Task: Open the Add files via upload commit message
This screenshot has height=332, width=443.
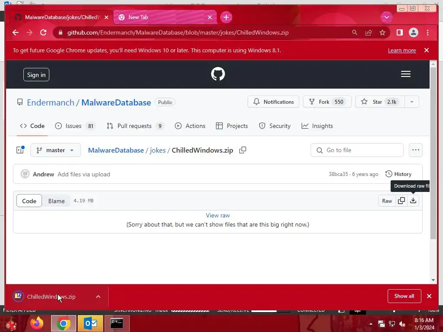Action: coord(84,174)
